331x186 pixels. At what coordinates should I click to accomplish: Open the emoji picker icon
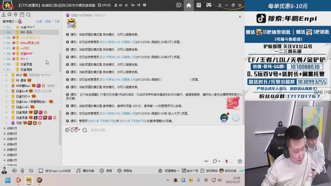[x=85, y=130]
